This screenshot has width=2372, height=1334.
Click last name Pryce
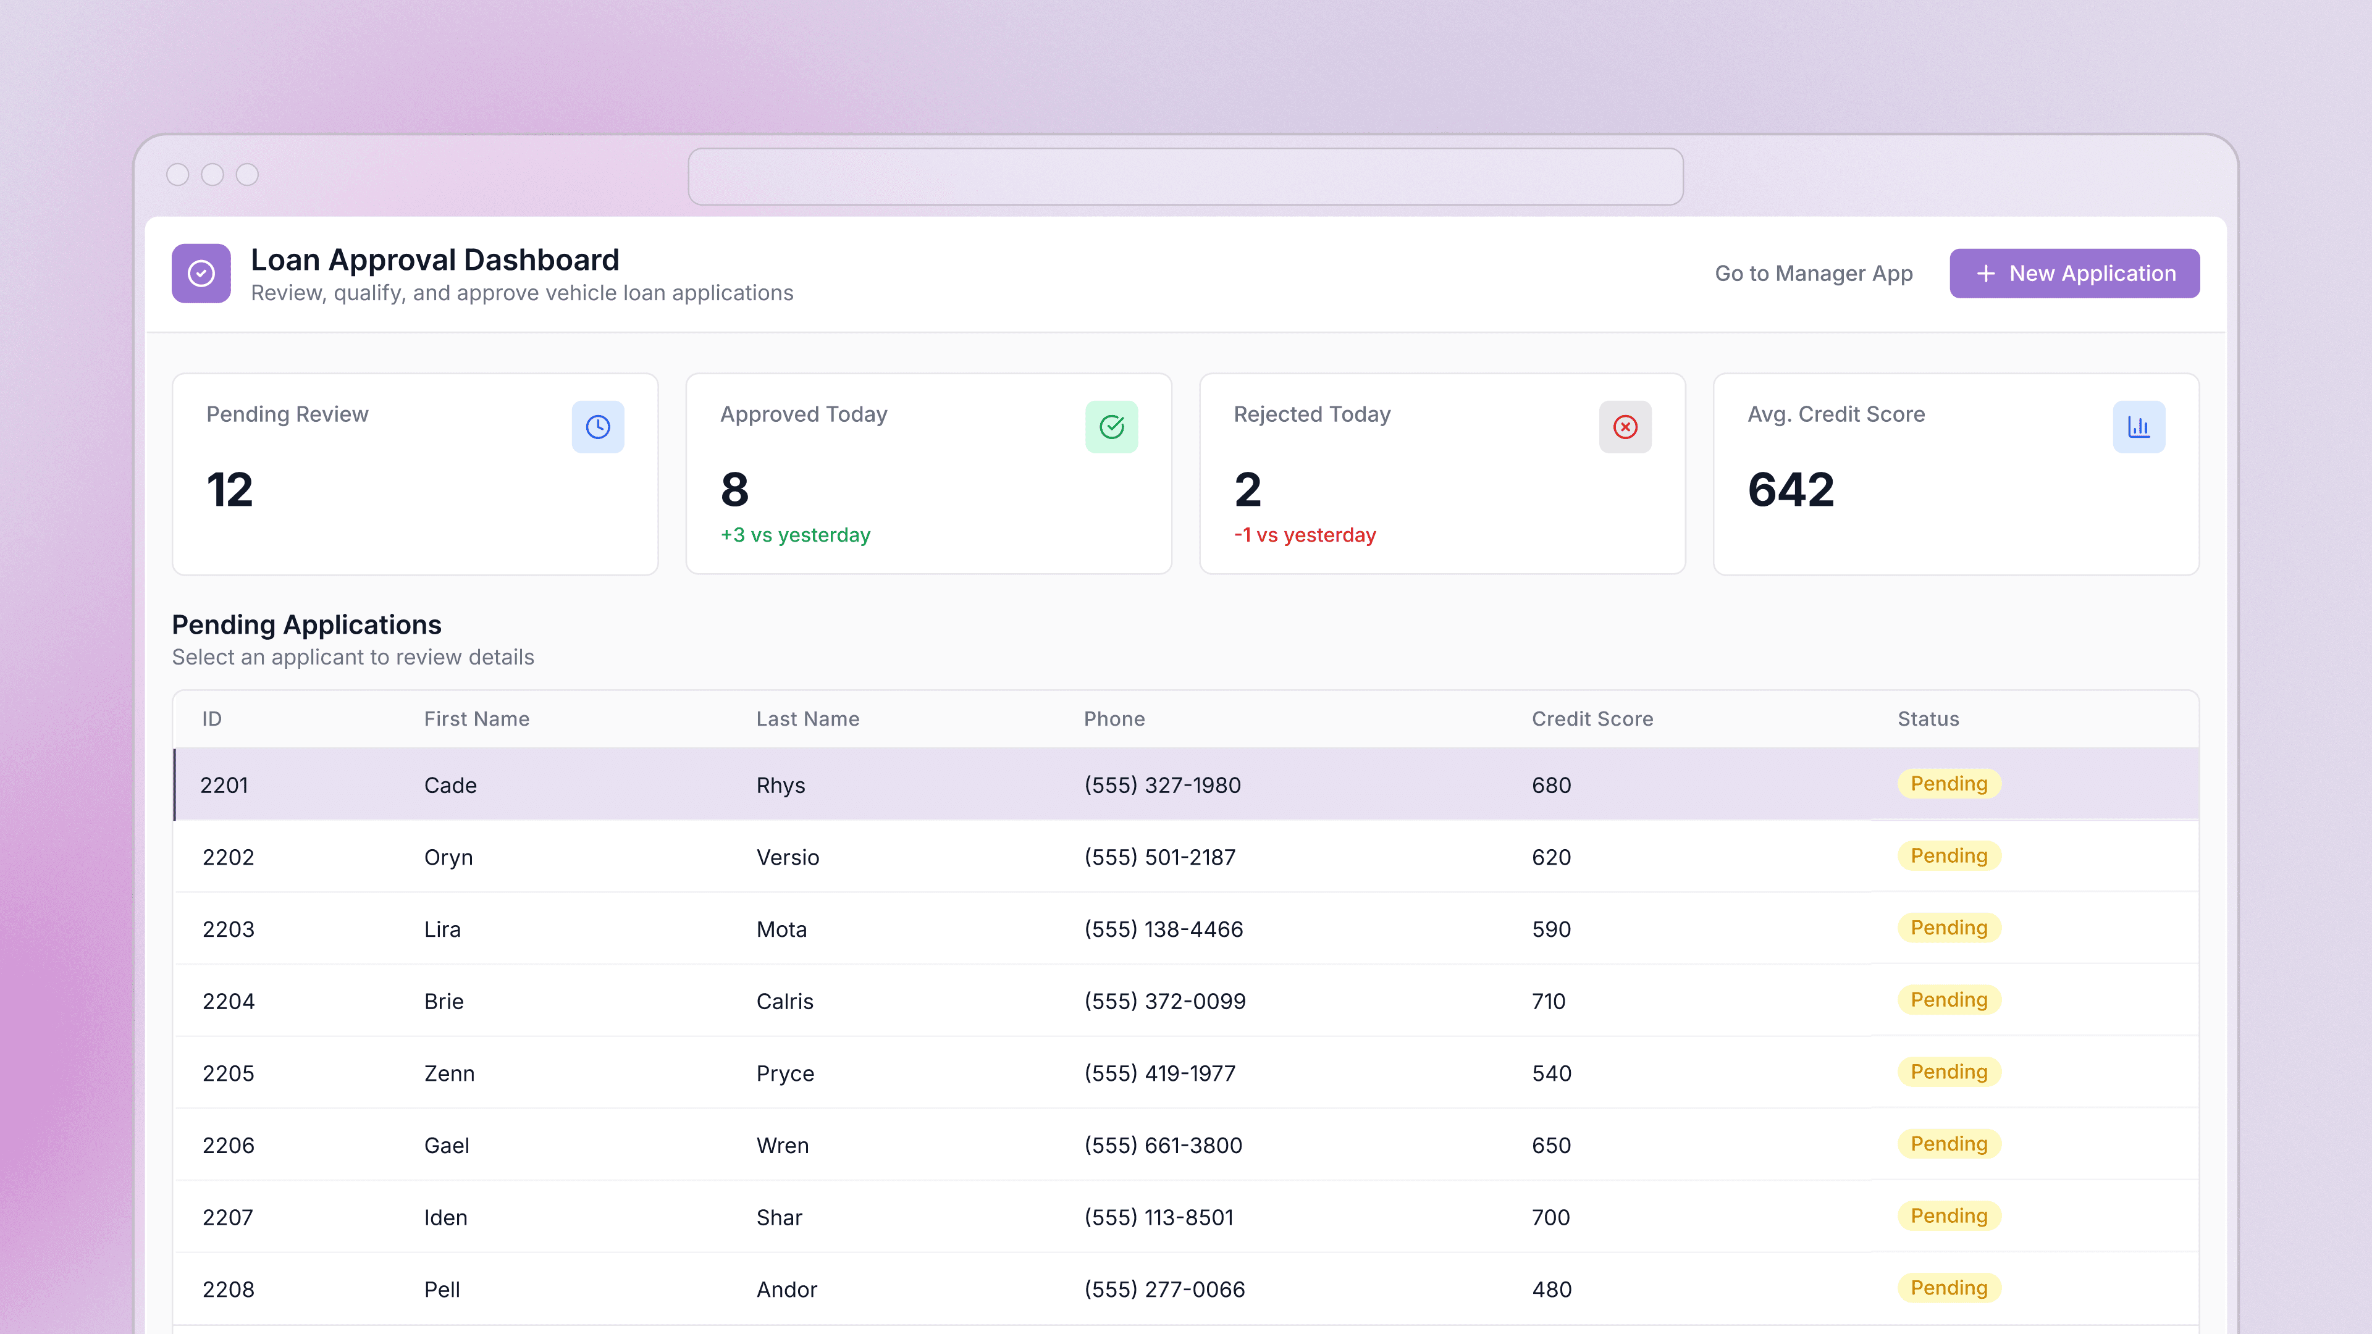click(x=786, y=1073)
